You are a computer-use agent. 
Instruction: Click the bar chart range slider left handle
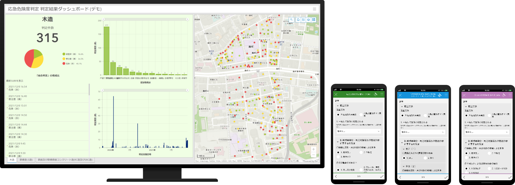click(104, 20)
